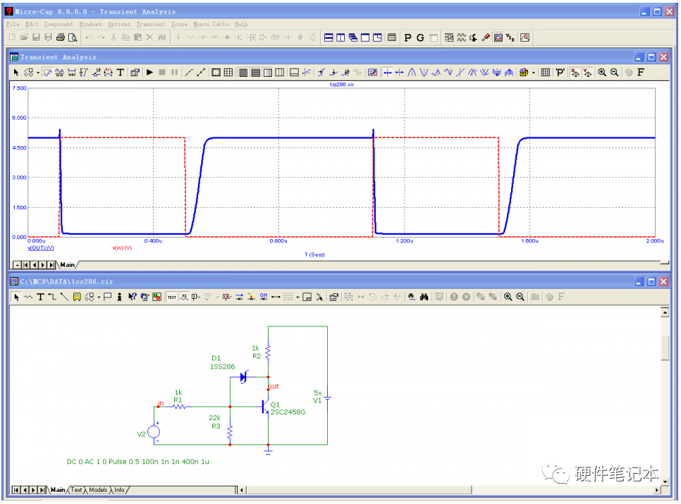Click the v(OUT)(V) waveform label
Image resolution: width=681 pixels, height=504 pixels.
(41, 248)
